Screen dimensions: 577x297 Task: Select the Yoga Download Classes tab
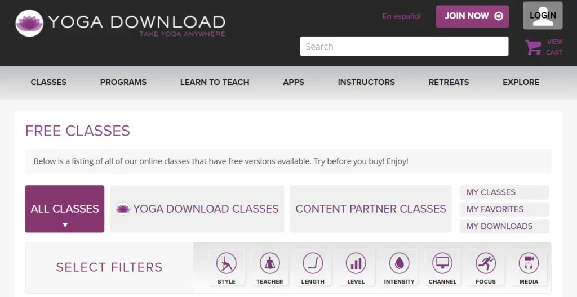click(197, 209)
